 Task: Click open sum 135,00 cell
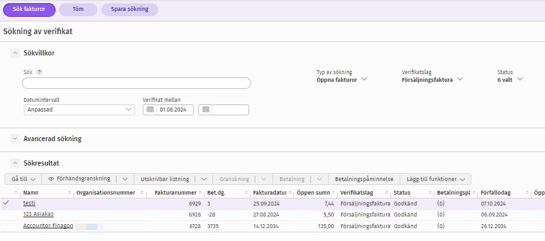point(325,226)
